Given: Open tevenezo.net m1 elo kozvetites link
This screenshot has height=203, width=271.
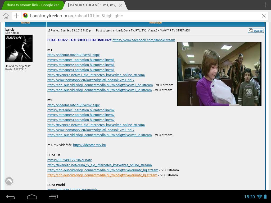Looking at the screenshot, I should [96, 75].
